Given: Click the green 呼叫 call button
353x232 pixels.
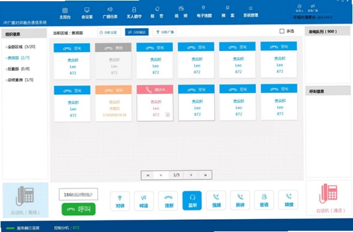Looking at the screenshot, I should (79, 209).
